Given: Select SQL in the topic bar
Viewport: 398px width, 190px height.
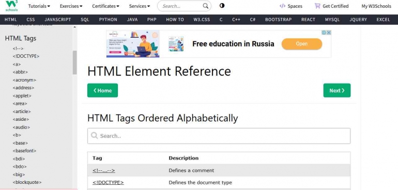Looking at the screenshot, I should tap(85, 20).
